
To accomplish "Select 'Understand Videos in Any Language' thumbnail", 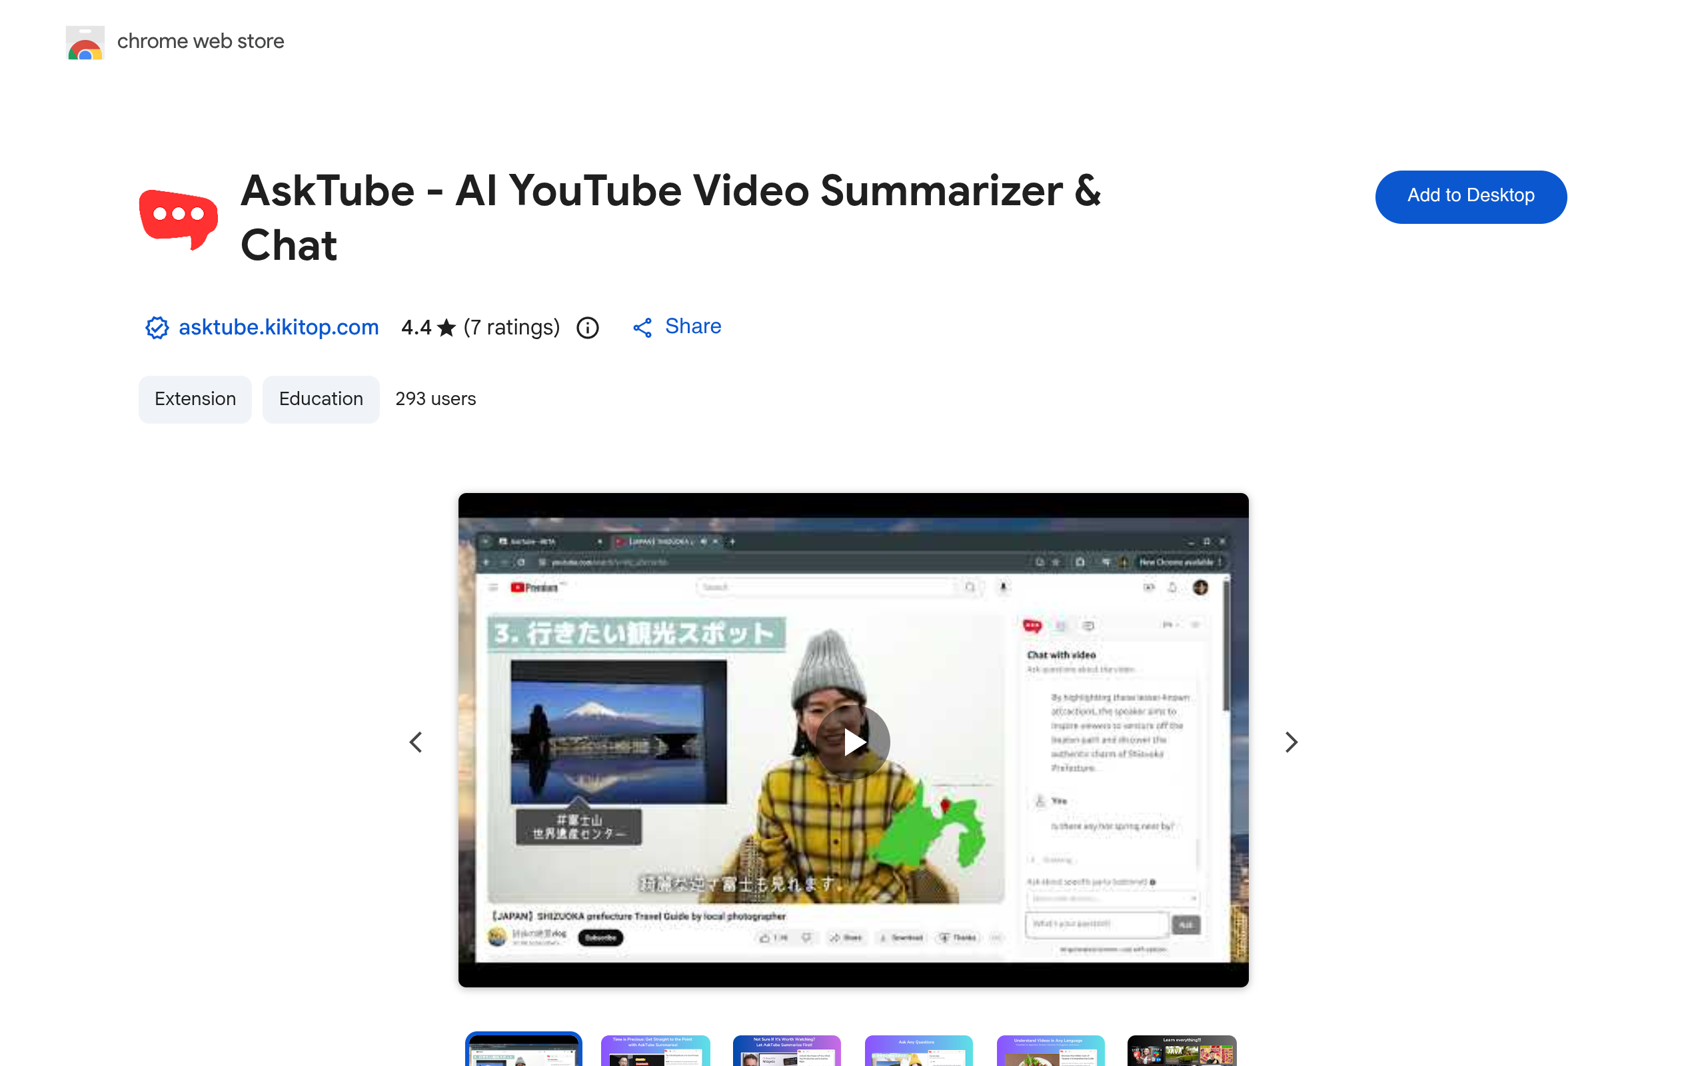I will 1050,1051.
